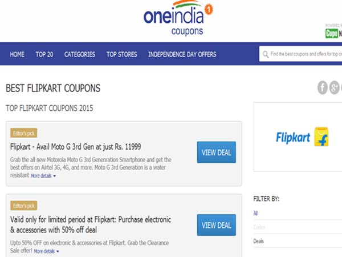Viewport: 342px width, 257px height.
Task: Focus the coupon search input field
Action: click(x=305, y=55)
